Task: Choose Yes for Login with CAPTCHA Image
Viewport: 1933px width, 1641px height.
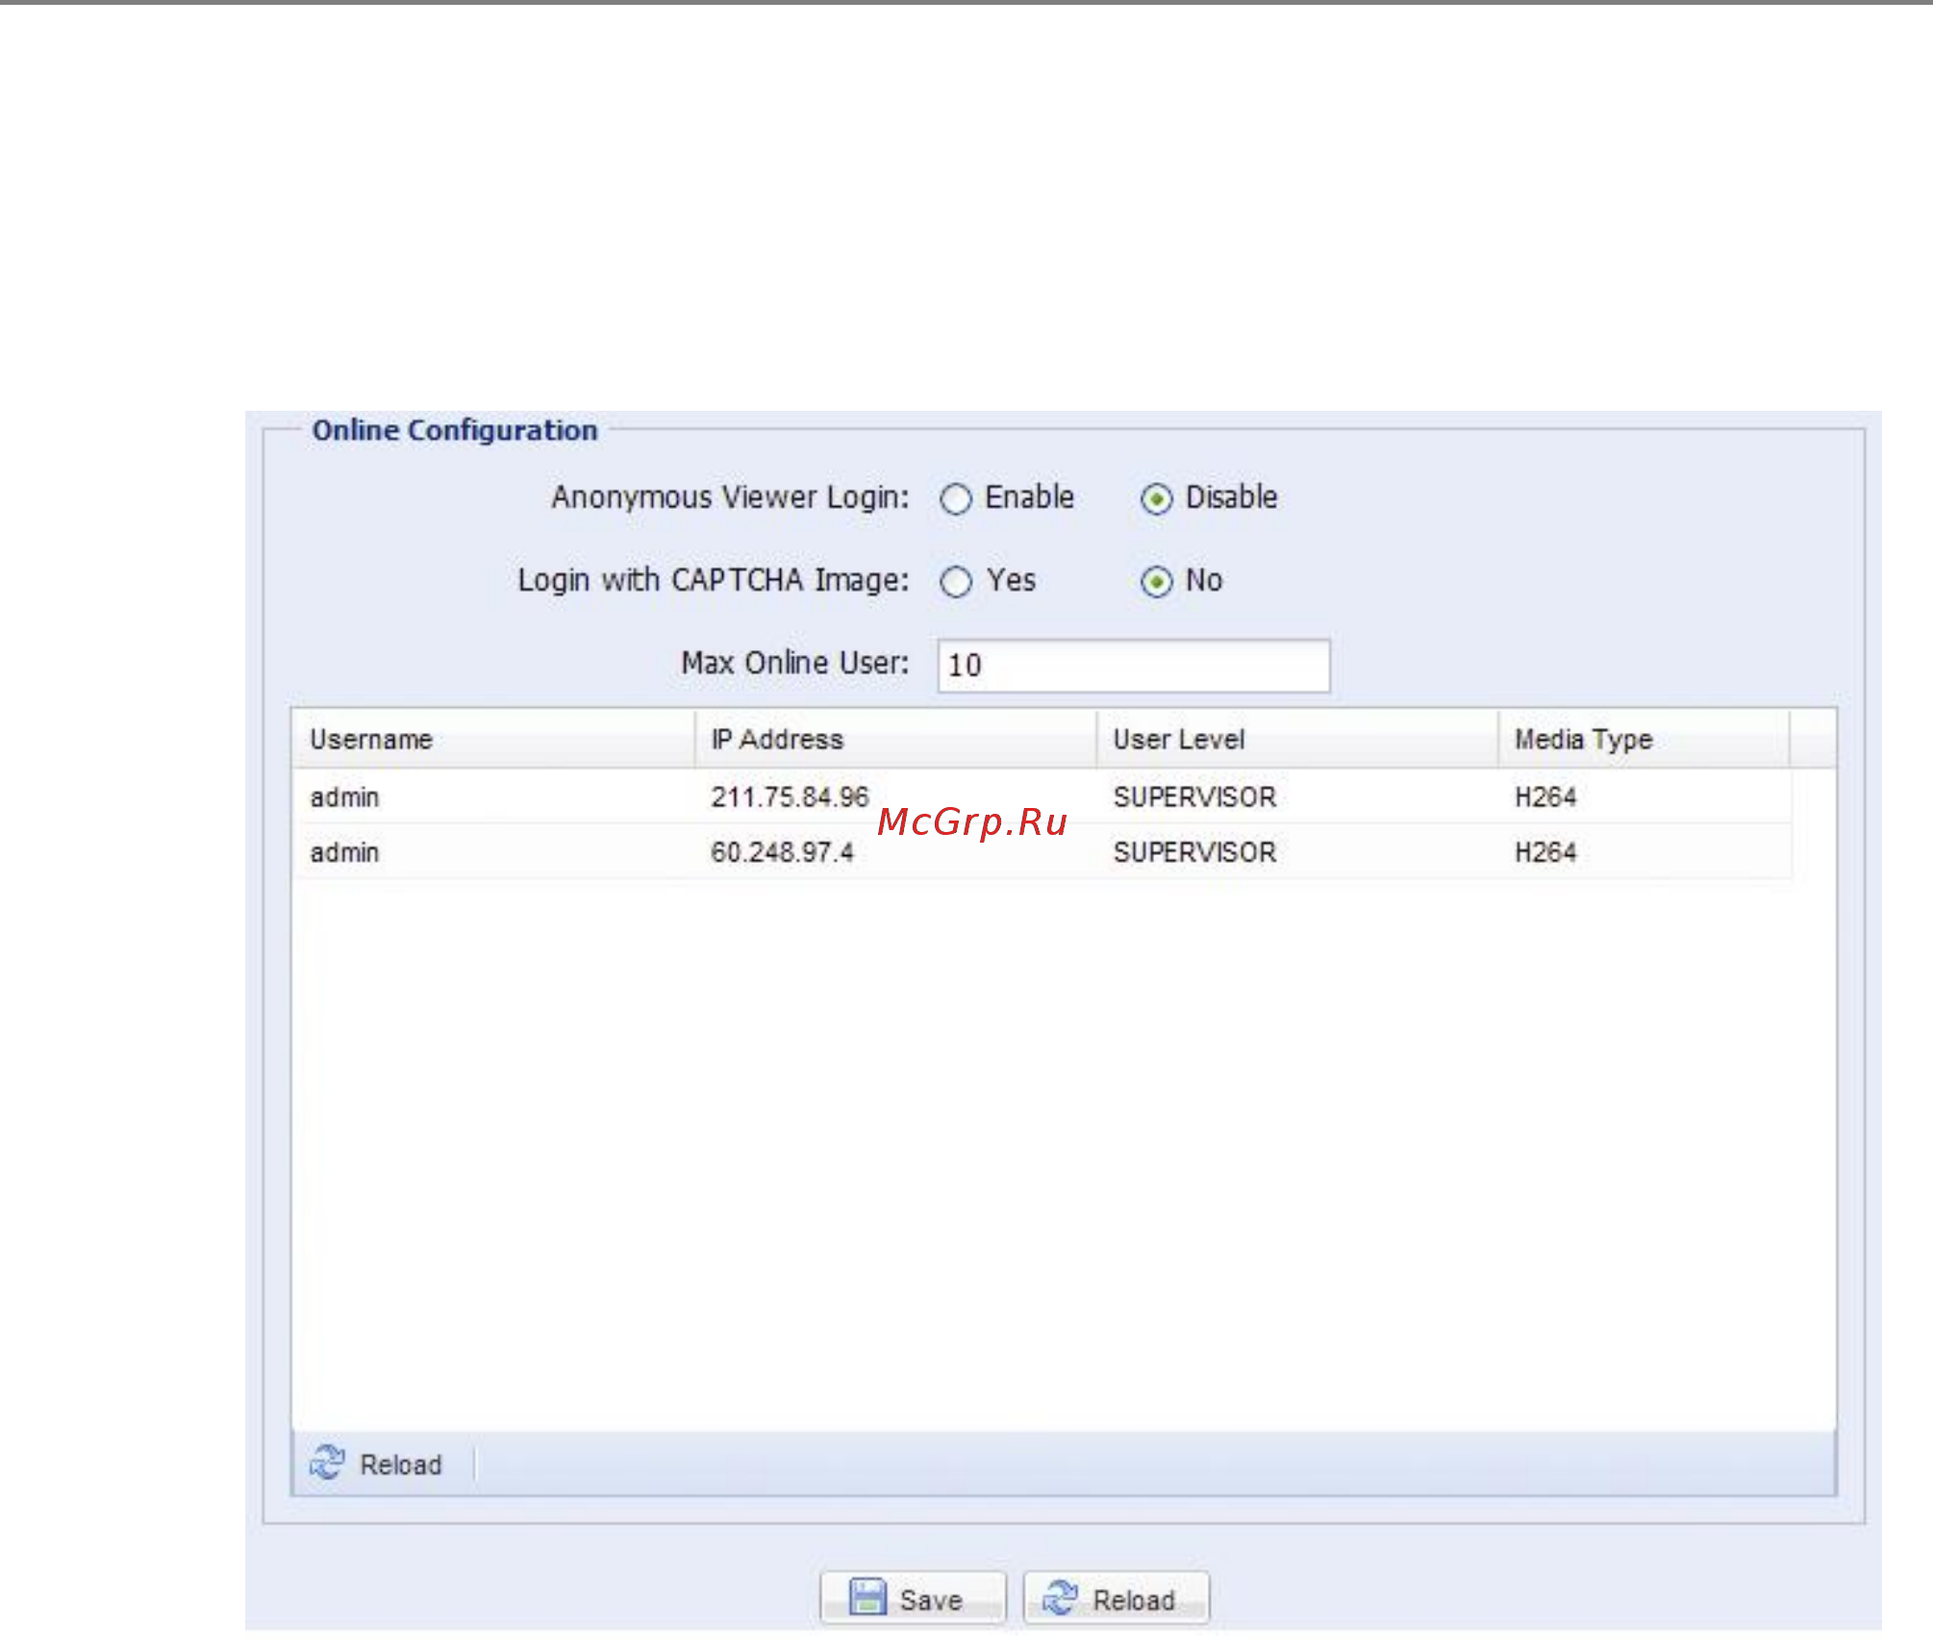Action: pos(956,582)
